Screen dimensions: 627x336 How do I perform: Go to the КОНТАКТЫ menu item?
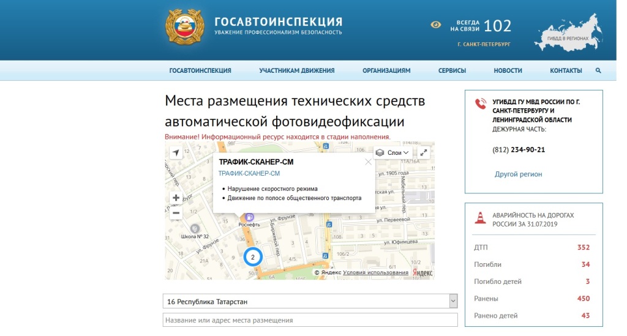(x=566, y=71)
